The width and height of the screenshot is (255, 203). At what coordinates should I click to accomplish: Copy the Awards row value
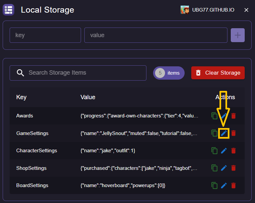214,116
